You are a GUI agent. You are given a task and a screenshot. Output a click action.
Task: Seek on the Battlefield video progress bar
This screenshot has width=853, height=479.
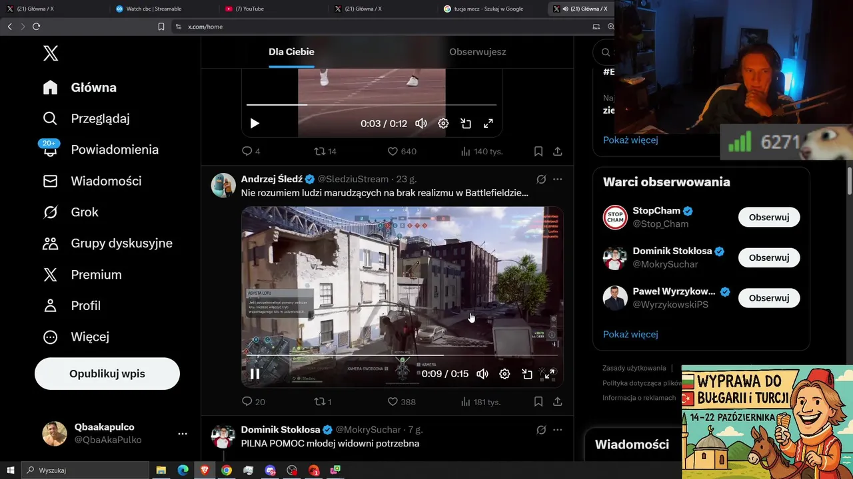(402, 355)
